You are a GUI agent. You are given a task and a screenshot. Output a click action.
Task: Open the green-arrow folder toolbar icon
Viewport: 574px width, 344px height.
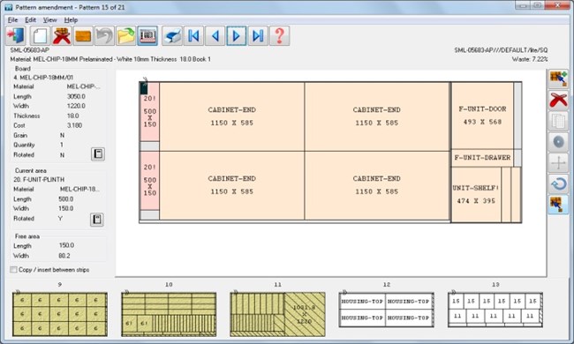pos(126,35)
